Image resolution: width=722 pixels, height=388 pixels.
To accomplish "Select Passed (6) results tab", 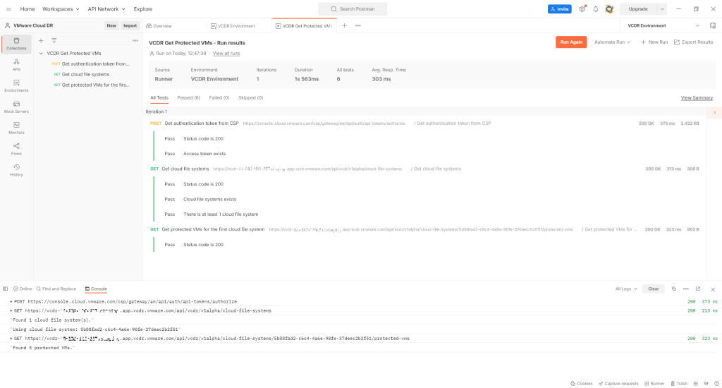I will point(189,97).
